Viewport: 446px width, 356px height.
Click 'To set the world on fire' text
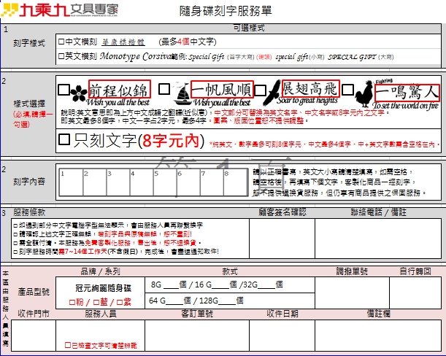tap(406, 106)
